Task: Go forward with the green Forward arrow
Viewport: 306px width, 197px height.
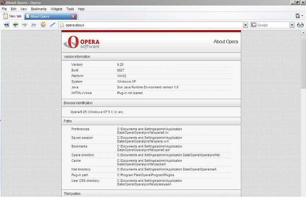Action: tap(24, 24)
